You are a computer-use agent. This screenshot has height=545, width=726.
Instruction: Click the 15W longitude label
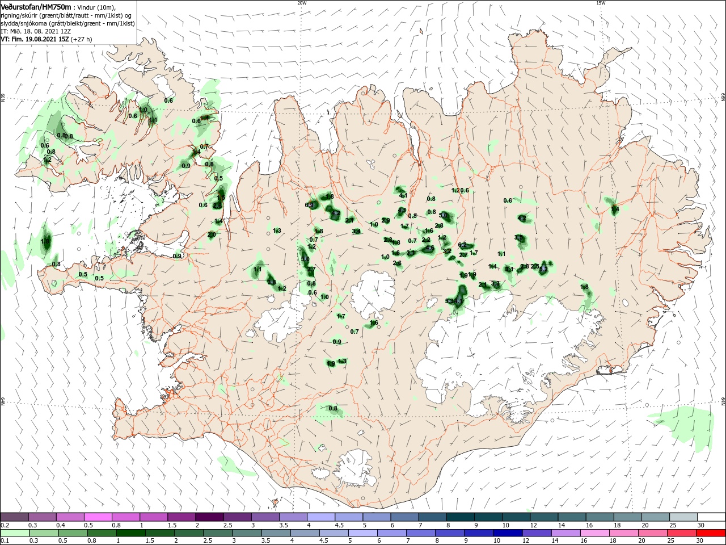pos(601,3)
